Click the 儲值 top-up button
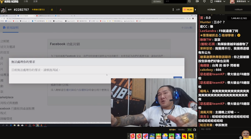Viewport: 251px width, 139px height. pos(189,130)
